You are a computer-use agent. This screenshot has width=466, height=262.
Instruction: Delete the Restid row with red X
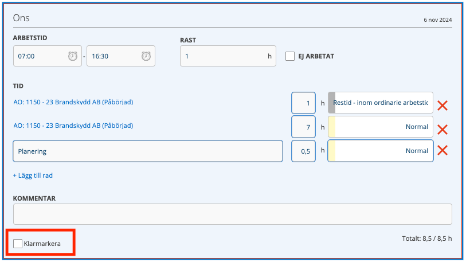[x=442, y=105]
